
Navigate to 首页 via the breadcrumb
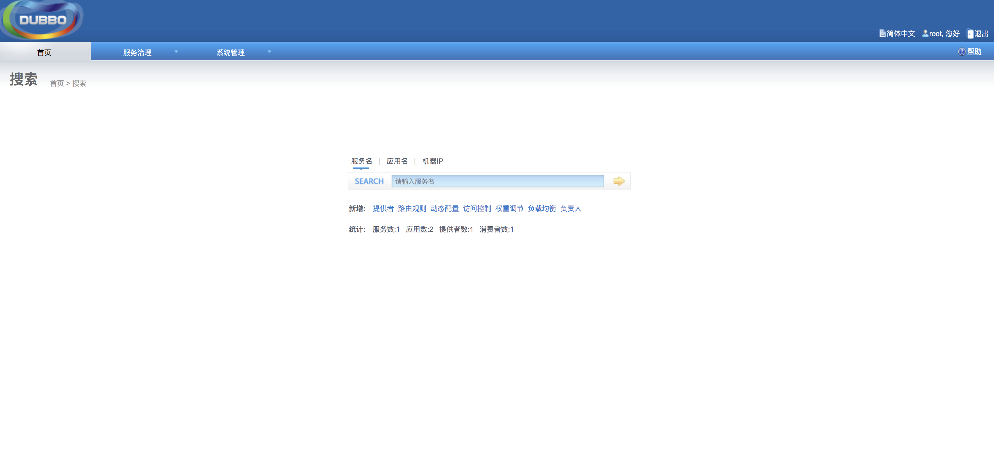tap(57, 83)
